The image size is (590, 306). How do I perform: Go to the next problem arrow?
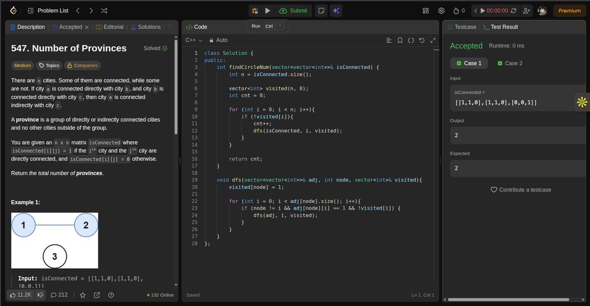click(x=91, y=10)
